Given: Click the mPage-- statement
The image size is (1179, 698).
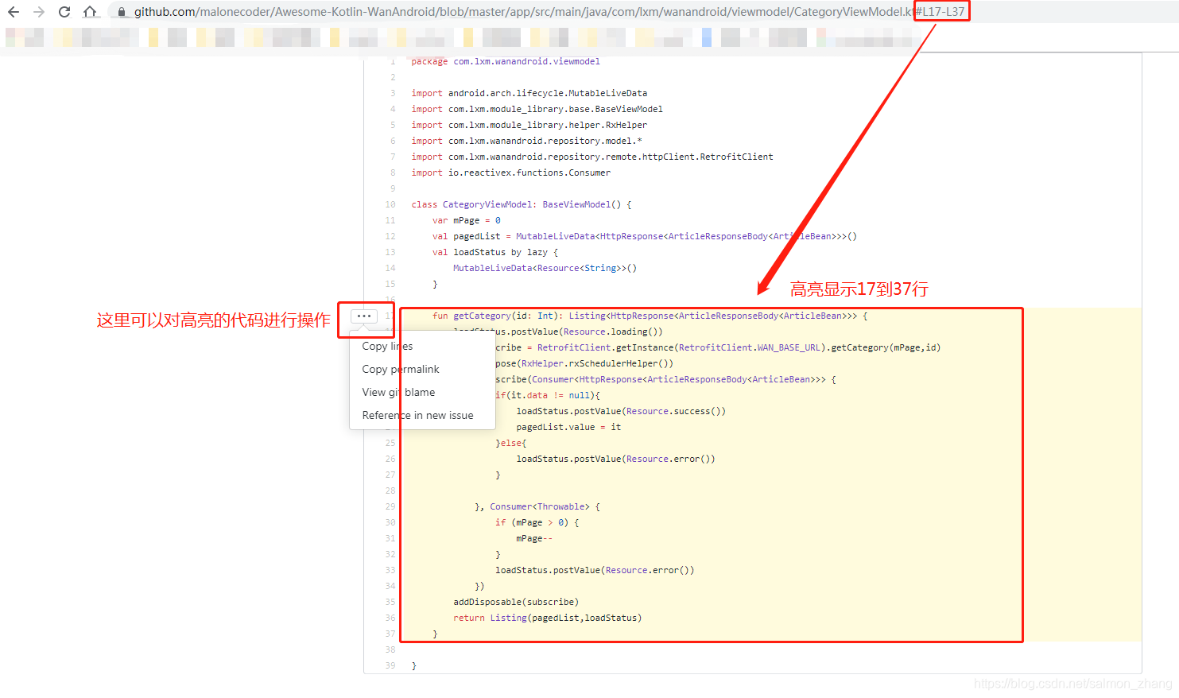Looking at the screenshot, I should (x=534, y=538).
